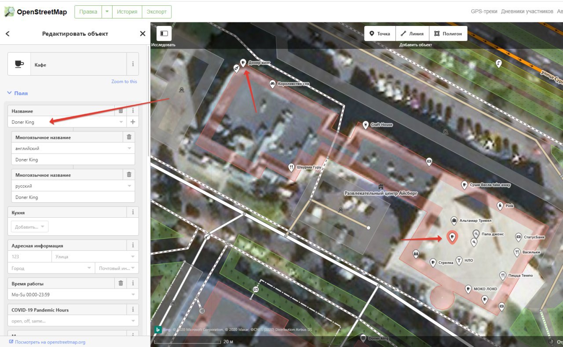
Task: Click the highlighted red cafe marker
Action: [x=452, y=237]
